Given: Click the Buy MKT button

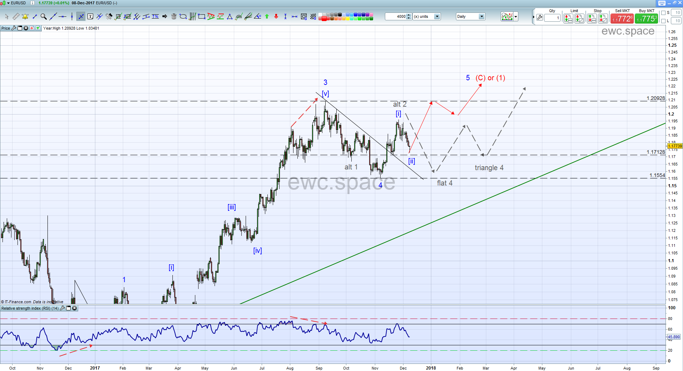Looking at the screenshot, I should click(646, 18).
